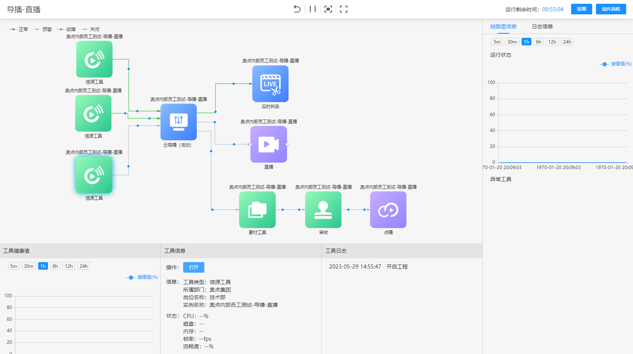The width and height of the screenshot is (633, 354).
Task: Switch to the 链路图信息 tab
Action: coord(503,26)
